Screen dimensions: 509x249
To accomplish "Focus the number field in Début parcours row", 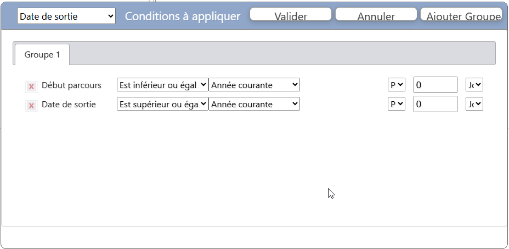I will pyautogui.click(x=435, y=85).
